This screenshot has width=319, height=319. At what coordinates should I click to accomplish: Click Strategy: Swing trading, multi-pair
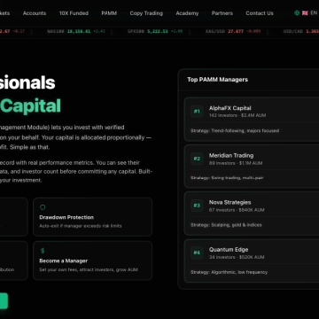227,178
